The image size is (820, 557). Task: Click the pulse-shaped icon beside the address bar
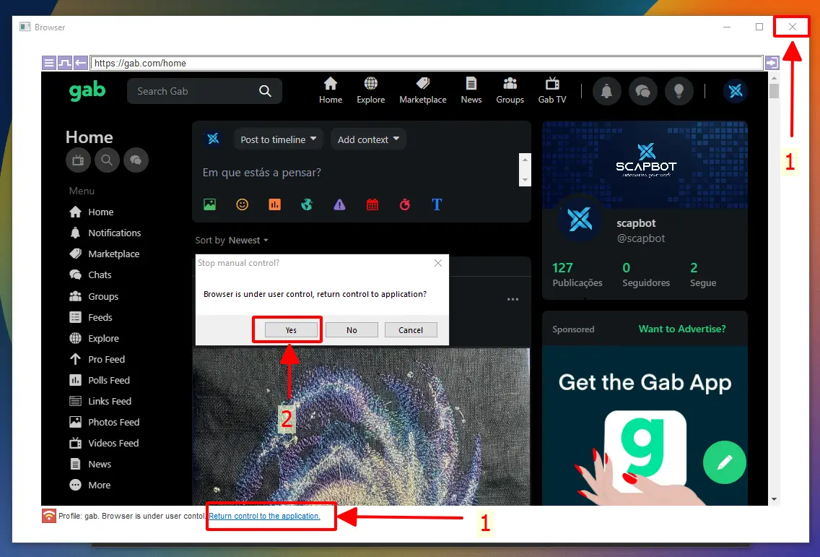click(64, 64)
